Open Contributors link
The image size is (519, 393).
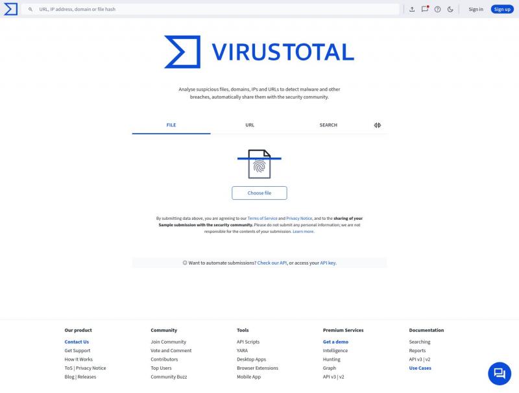[164, 359]
